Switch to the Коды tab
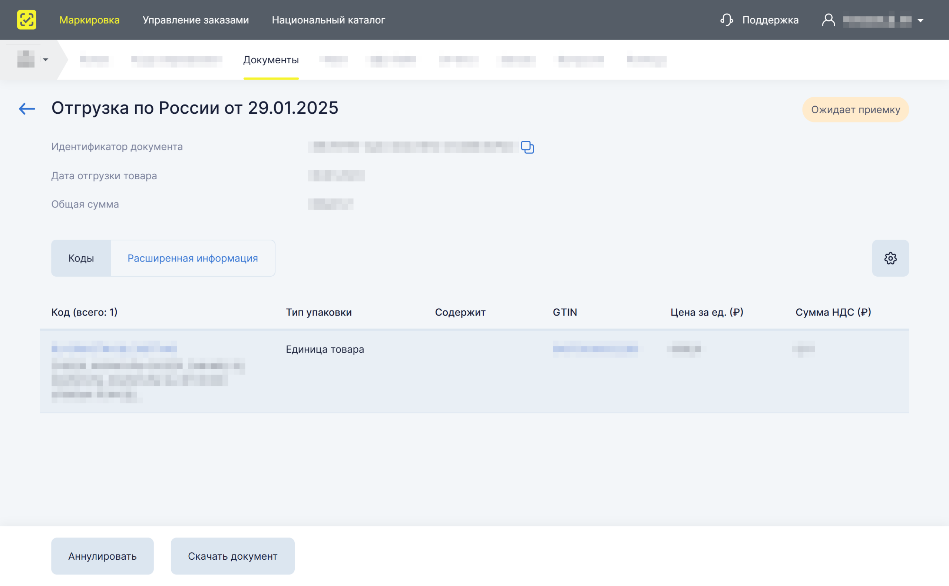949x586 pixels. click(x=81, y=258)
